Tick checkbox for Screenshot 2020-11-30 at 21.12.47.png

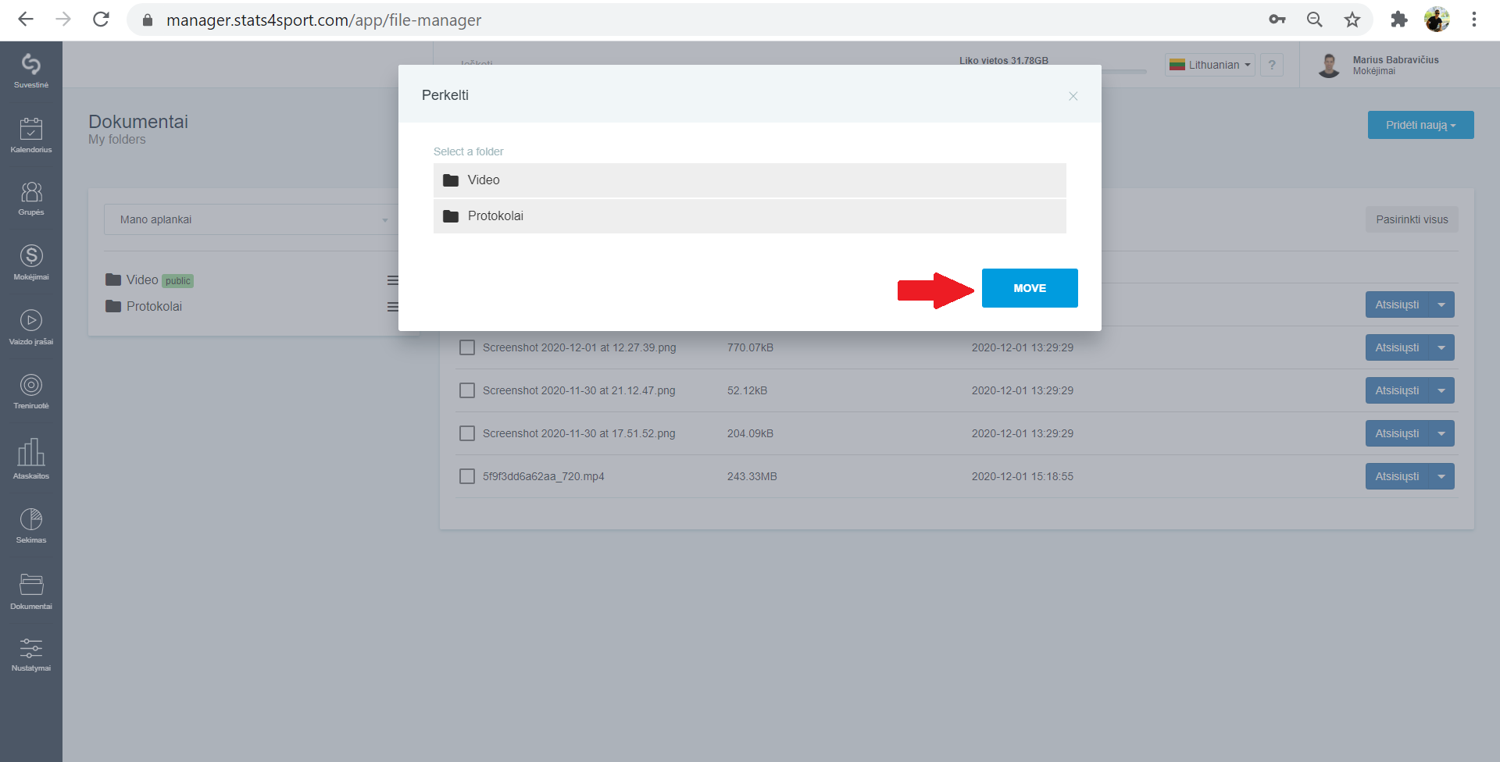tap(467, 390)
